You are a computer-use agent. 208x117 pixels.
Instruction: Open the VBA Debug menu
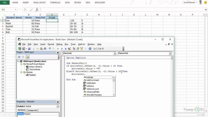tap(59, 44)
